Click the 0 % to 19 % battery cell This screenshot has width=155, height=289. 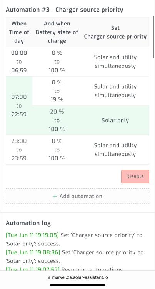(57, 91)
